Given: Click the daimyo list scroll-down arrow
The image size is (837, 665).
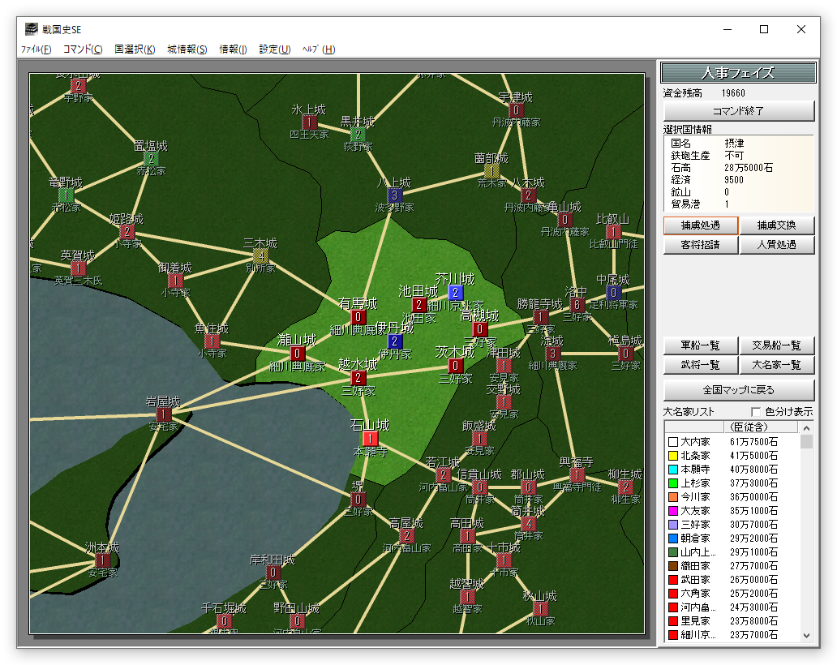Looking at the screenshot, I should 806,635.
